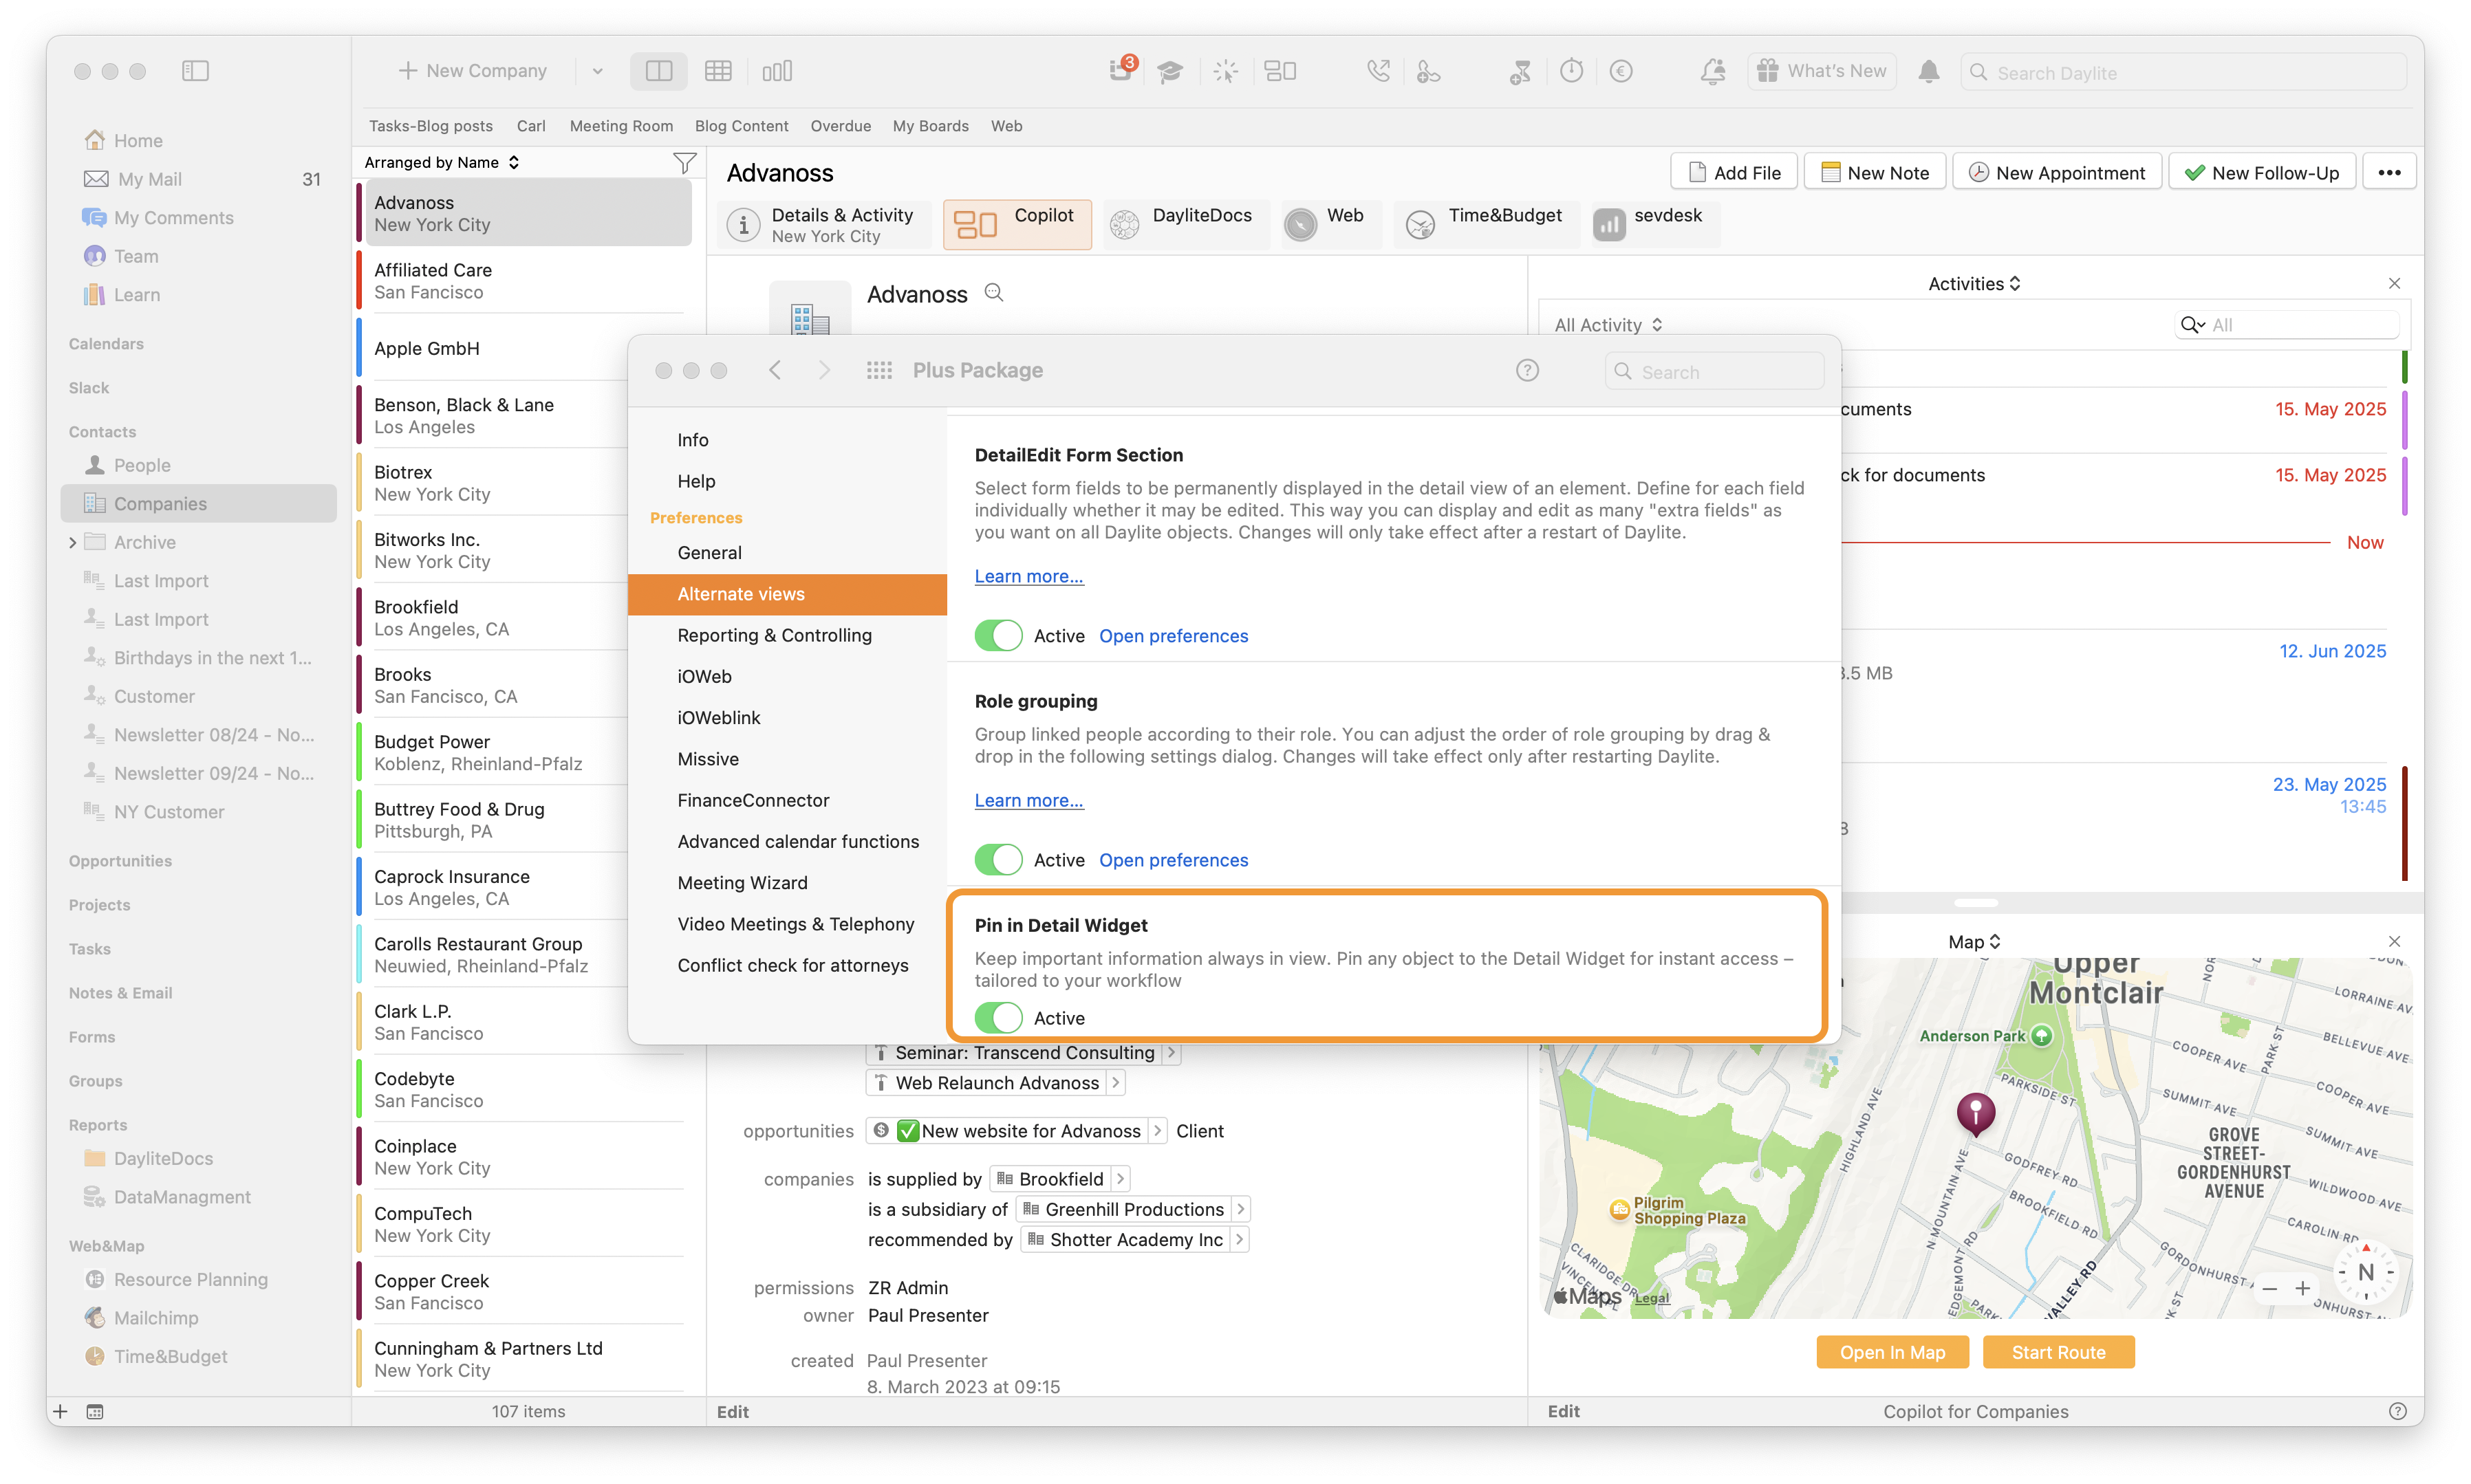Close the Activities widget

pos(2394,284)
